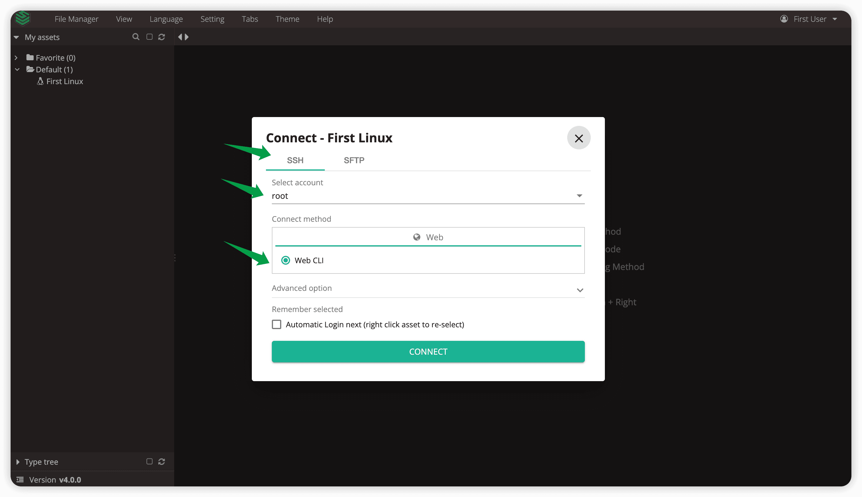
Task: Open the SSH tab
Action: click(295, 160)
